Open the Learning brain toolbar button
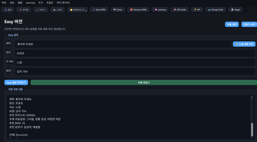The width and height of the screenshot is (257, 142). 160,10
